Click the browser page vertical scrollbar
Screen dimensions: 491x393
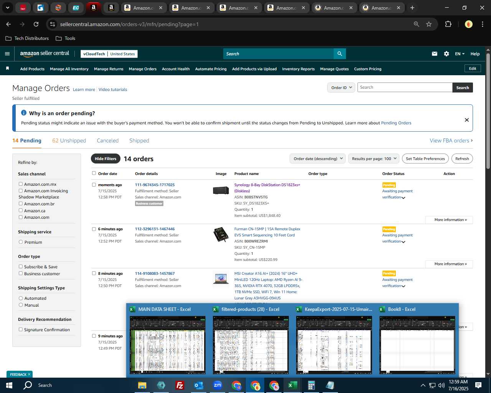point(488,111)
